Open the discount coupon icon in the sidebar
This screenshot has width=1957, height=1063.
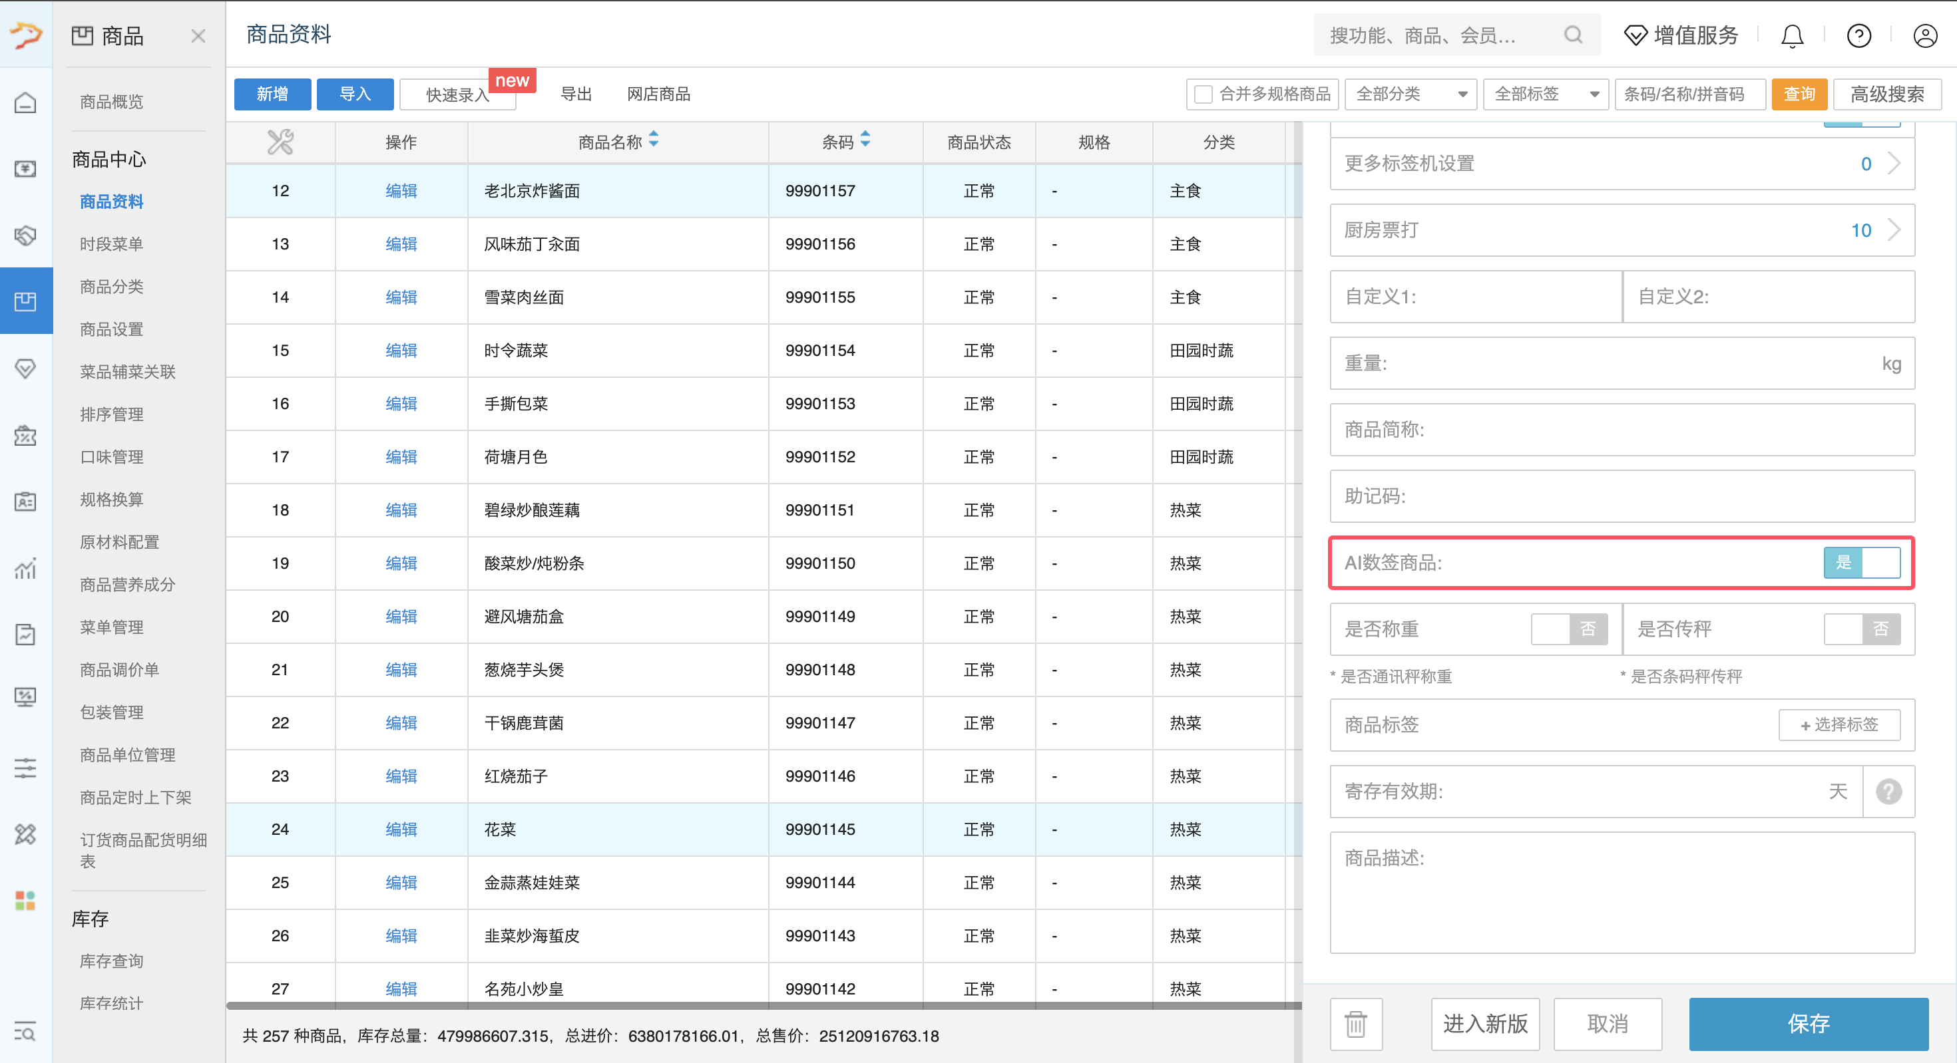point(26,435)
